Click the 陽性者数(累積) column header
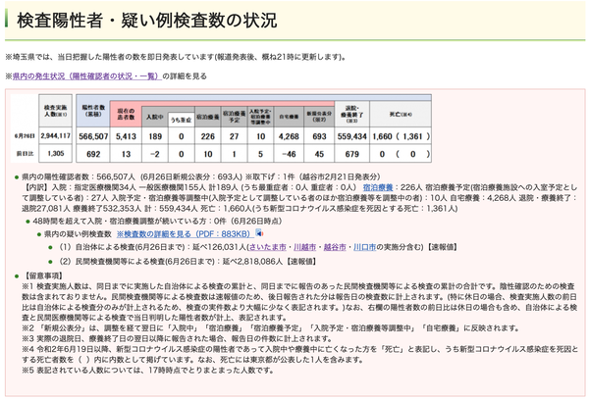 point(93,111)
